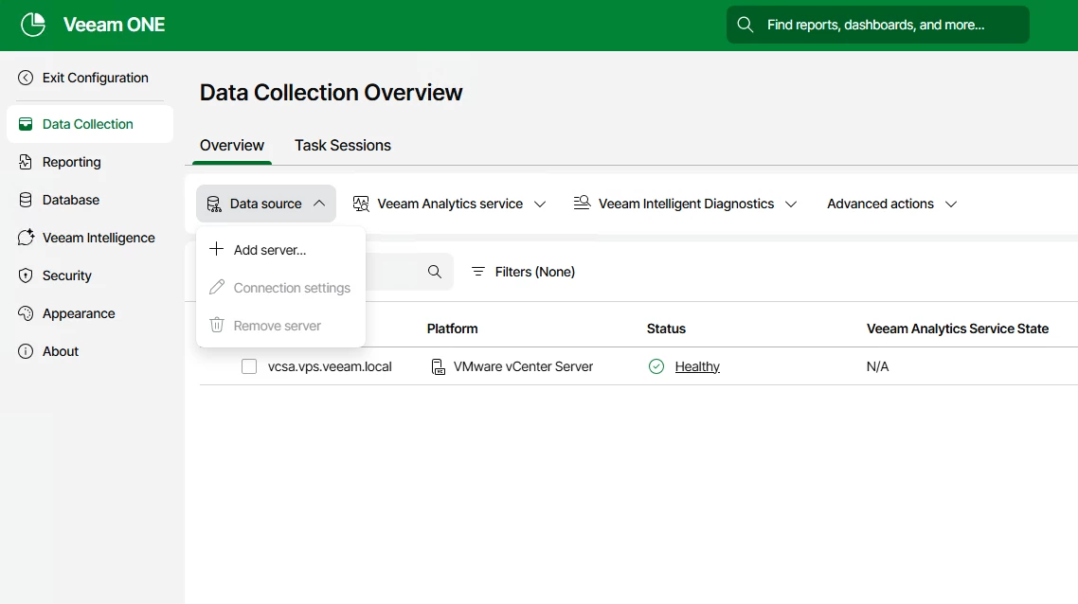Click the Reporting sidebar icon

[x=26, y=162]
